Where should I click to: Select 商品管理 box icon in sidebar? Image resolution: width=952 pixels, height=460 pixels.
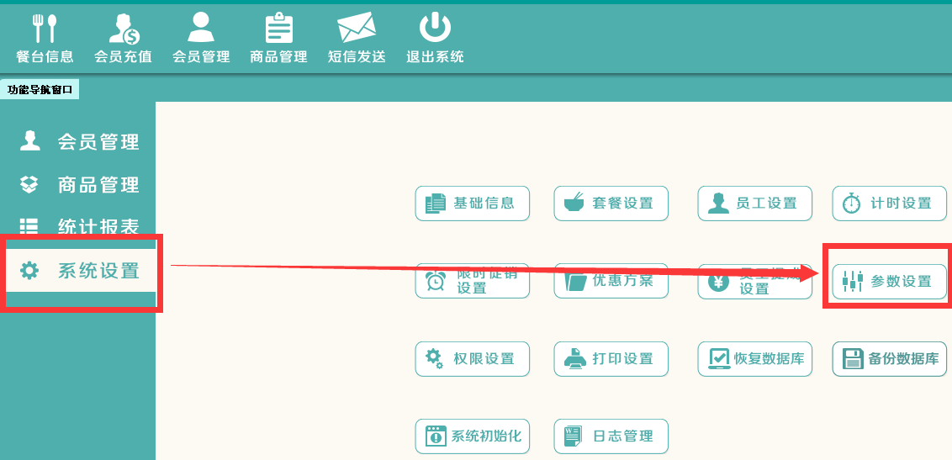pos(29,184)
